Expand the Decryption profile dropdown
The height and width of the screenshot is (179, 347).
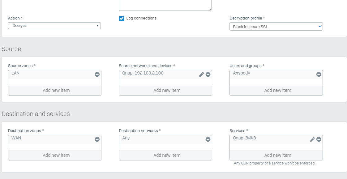[276, 27]
